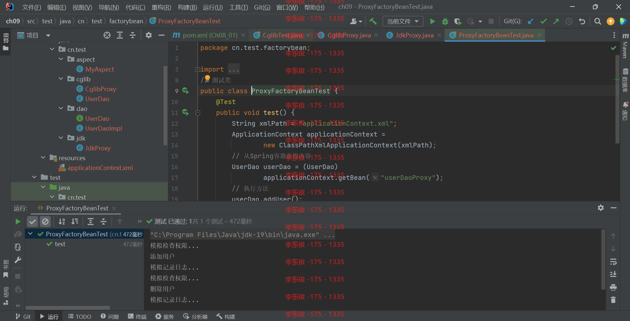Screen dimensions: 630x321
Task: Switch to pom.xml (Ch08_01) tab
Action: coord(210,35)
